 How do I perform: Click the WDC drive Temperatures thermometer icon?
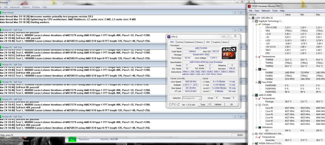[260, 137]
